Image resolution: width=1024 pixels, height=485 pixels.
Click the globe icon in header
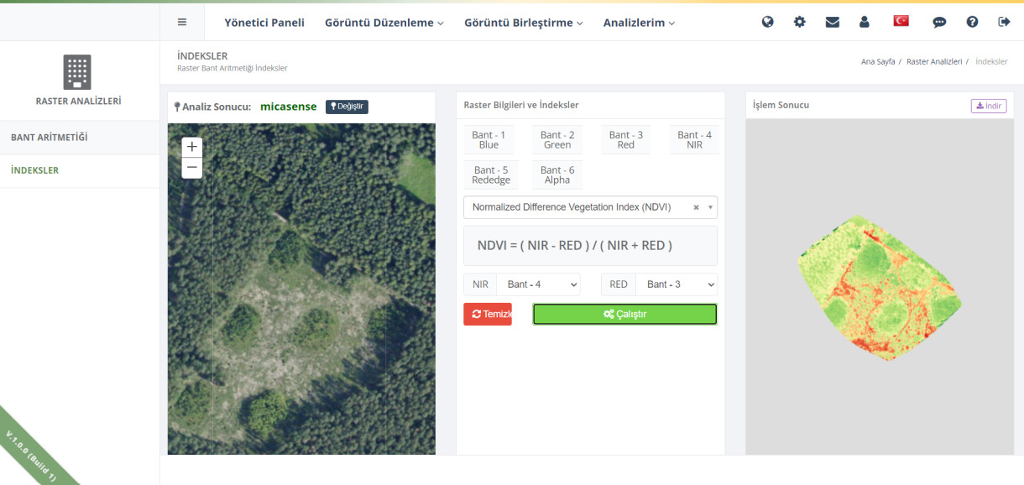(767, 23)
